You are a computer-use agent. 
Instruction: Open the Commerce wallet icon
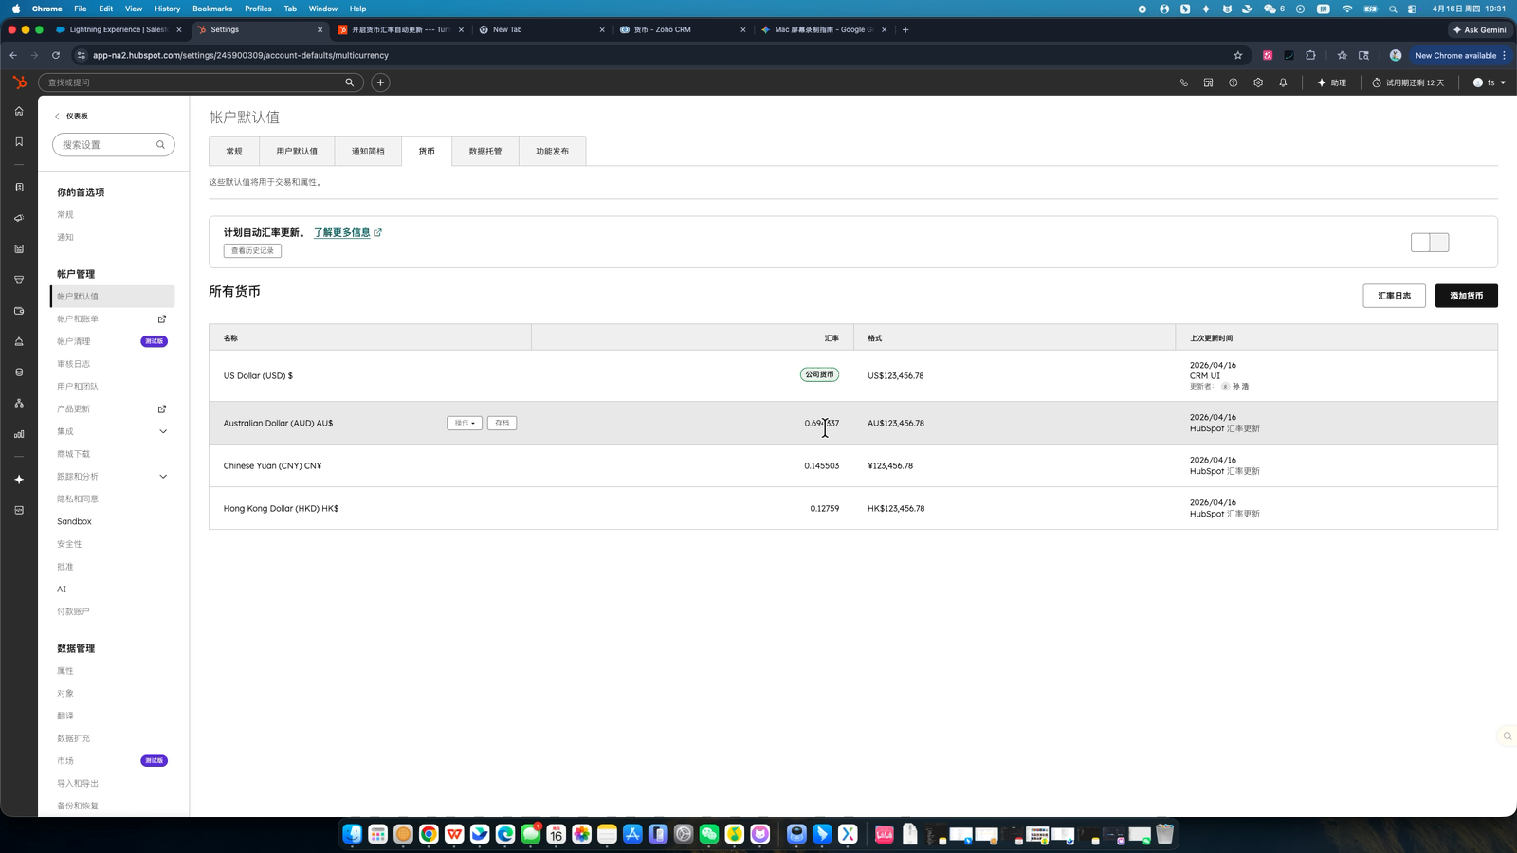coord(19,311)
